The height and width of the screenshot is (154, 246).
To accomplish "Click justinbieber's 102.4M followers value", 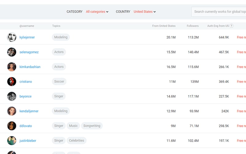I will point(193,141).
